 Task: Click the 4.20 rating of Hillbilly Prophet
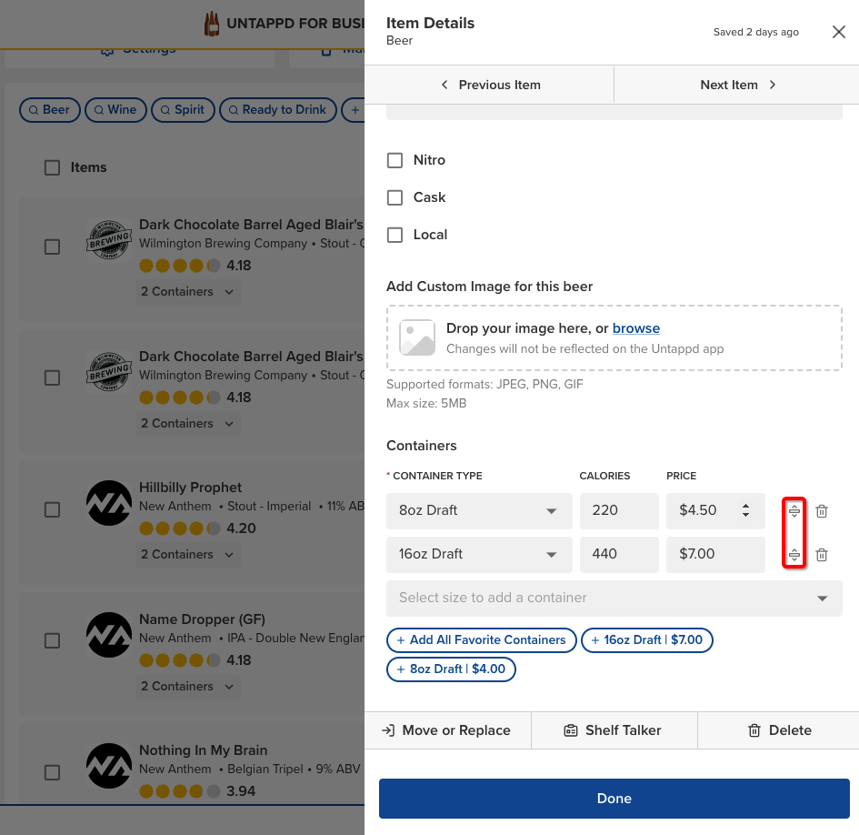[241, 528]
